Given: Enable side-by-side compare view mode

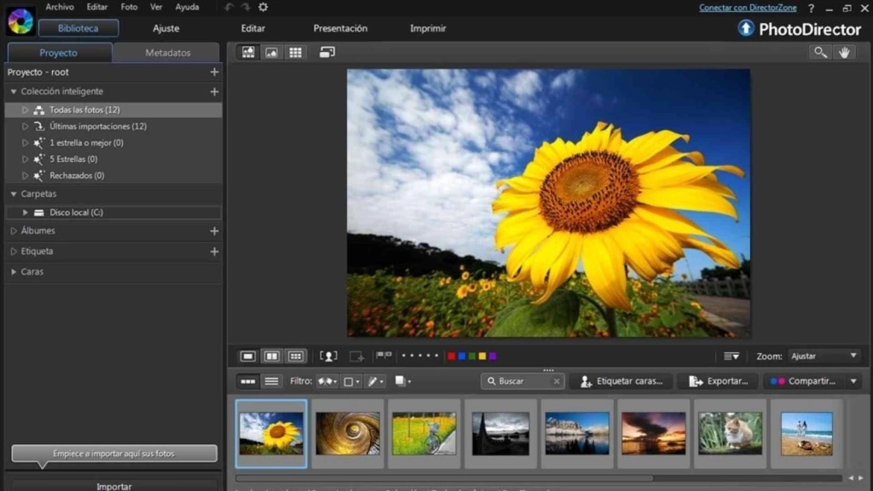Looking at the screenshot, I should (270, 355).
